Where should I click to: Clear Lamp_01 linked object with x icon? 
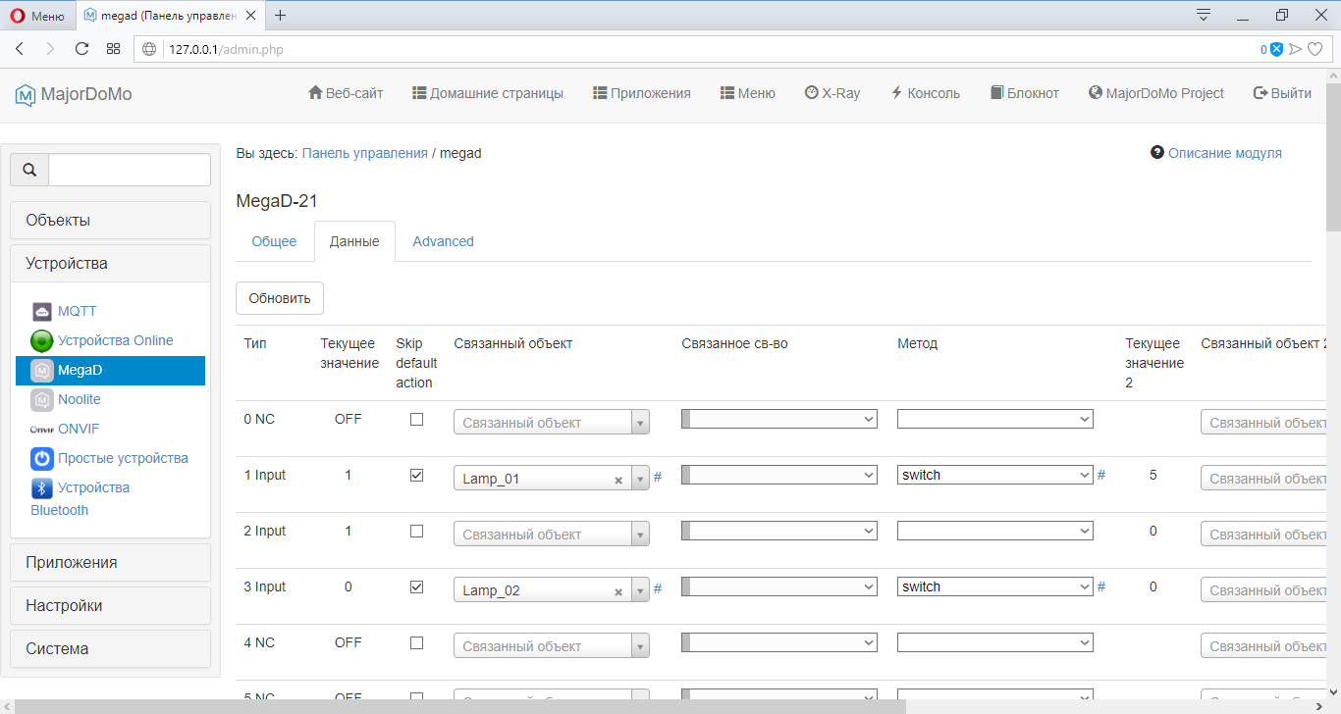coord(618,481)
